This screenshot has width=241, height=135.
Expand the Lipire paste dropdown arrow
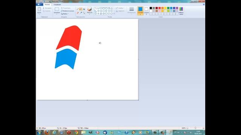[x=39, y=14]
